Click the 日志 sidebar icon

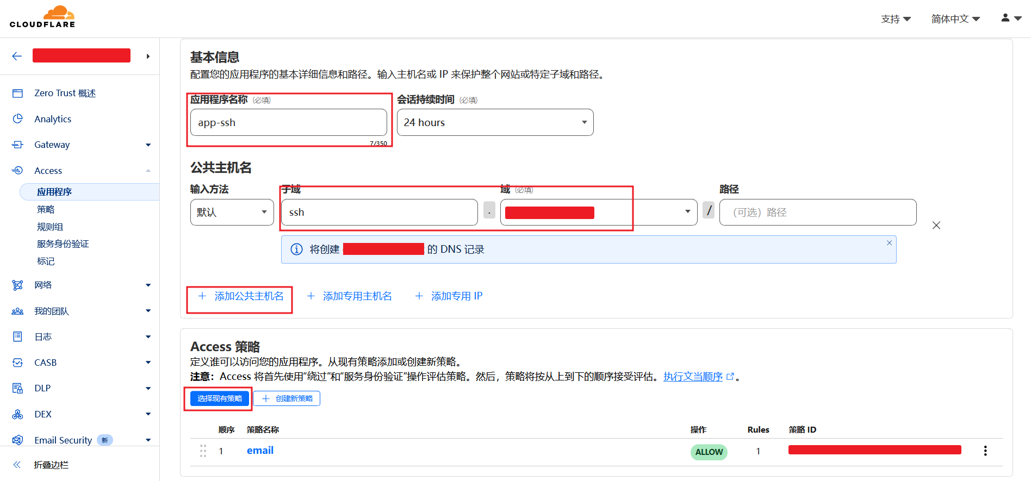tap(17, 337)
